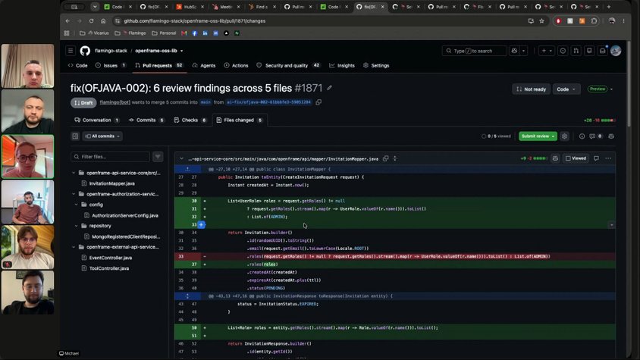Open diff view settings gear

click(564, 136)
